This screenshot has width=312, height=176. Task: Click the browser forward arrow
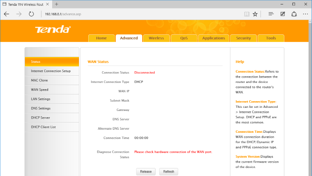pos(19,14)
